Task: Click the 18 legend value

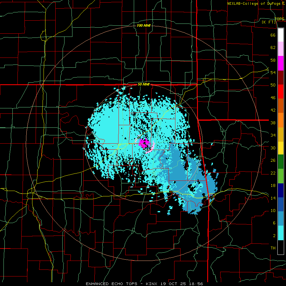Action: (x=273, y=186)
